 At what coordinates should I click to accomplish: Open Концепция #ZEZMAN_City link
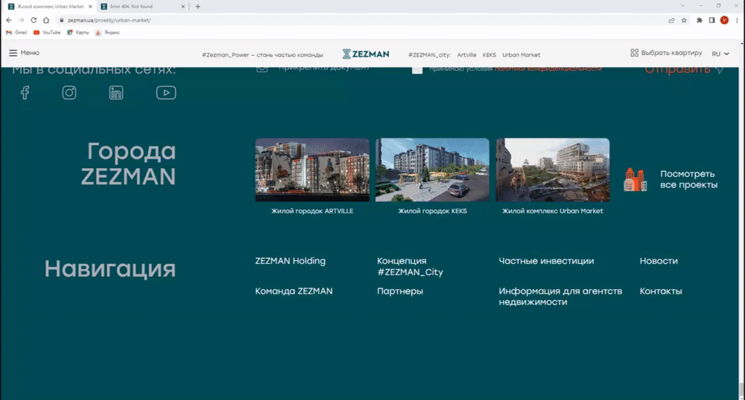(x=410, y=266)
